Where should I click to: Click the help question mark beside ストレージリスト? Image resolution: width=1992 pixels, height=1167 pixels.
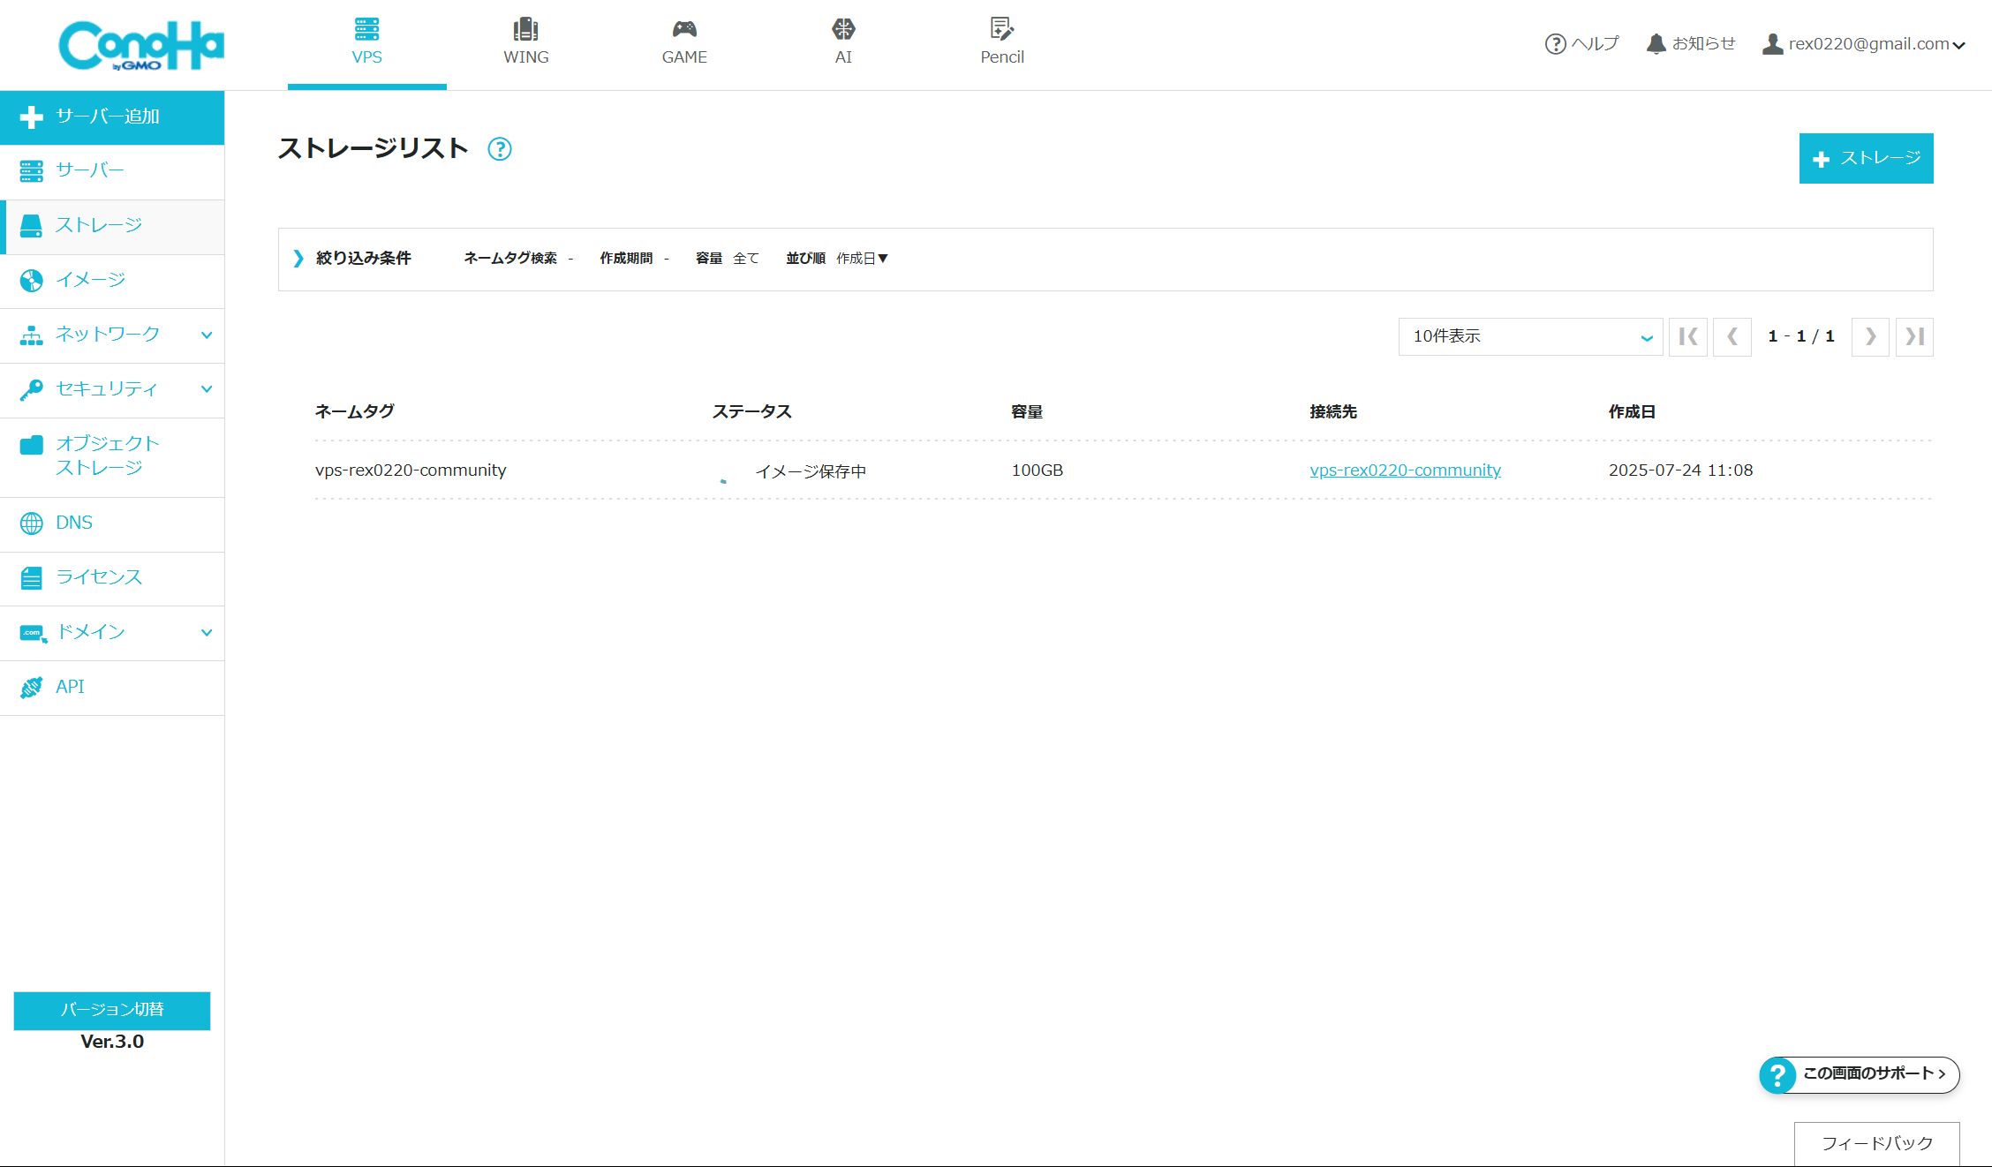pos(500,149)
